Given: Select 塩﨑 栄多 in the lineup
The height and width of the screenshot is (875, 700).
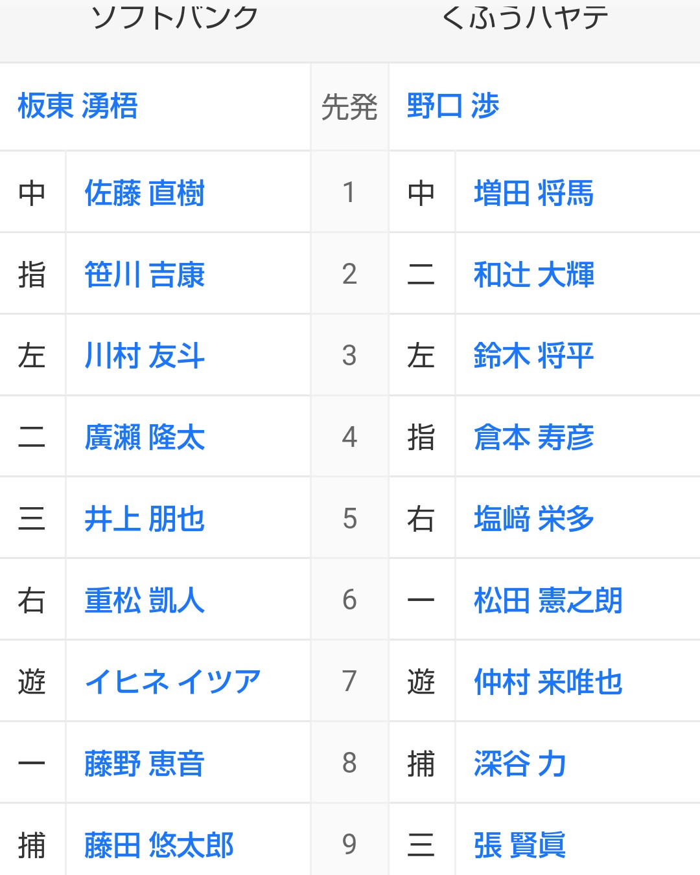Looking at the screenshot, I should 533,519.
